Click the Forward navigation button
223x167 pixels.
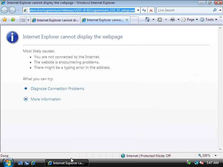pos(12,10)
